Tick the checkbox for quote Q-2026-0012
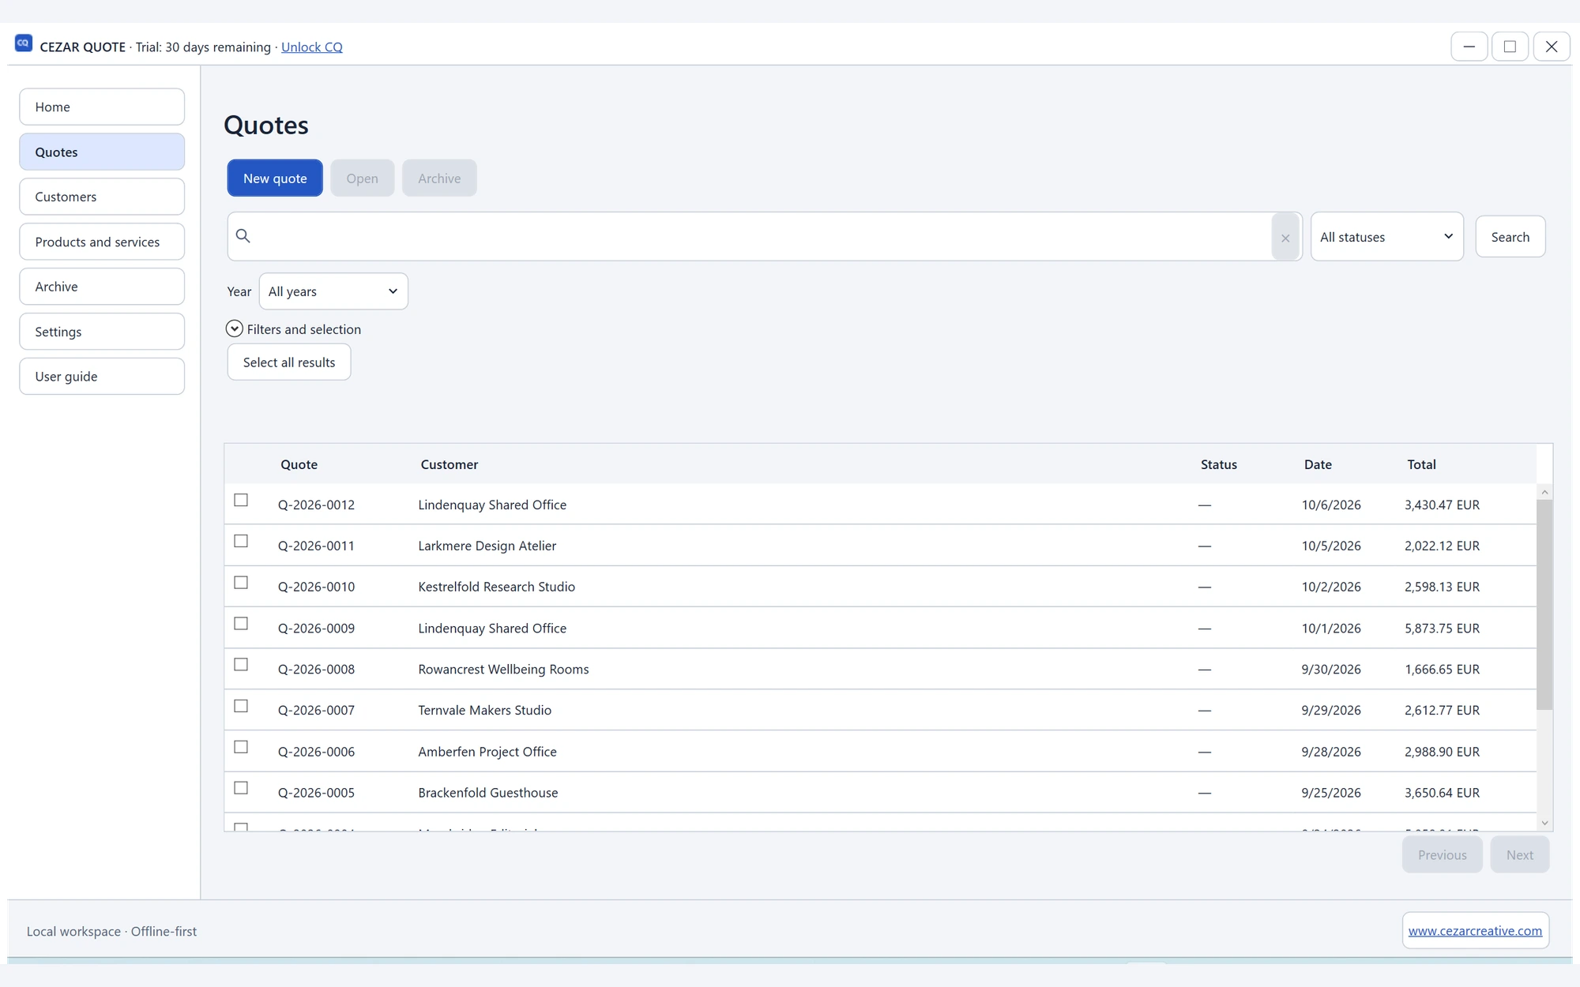 241,500
